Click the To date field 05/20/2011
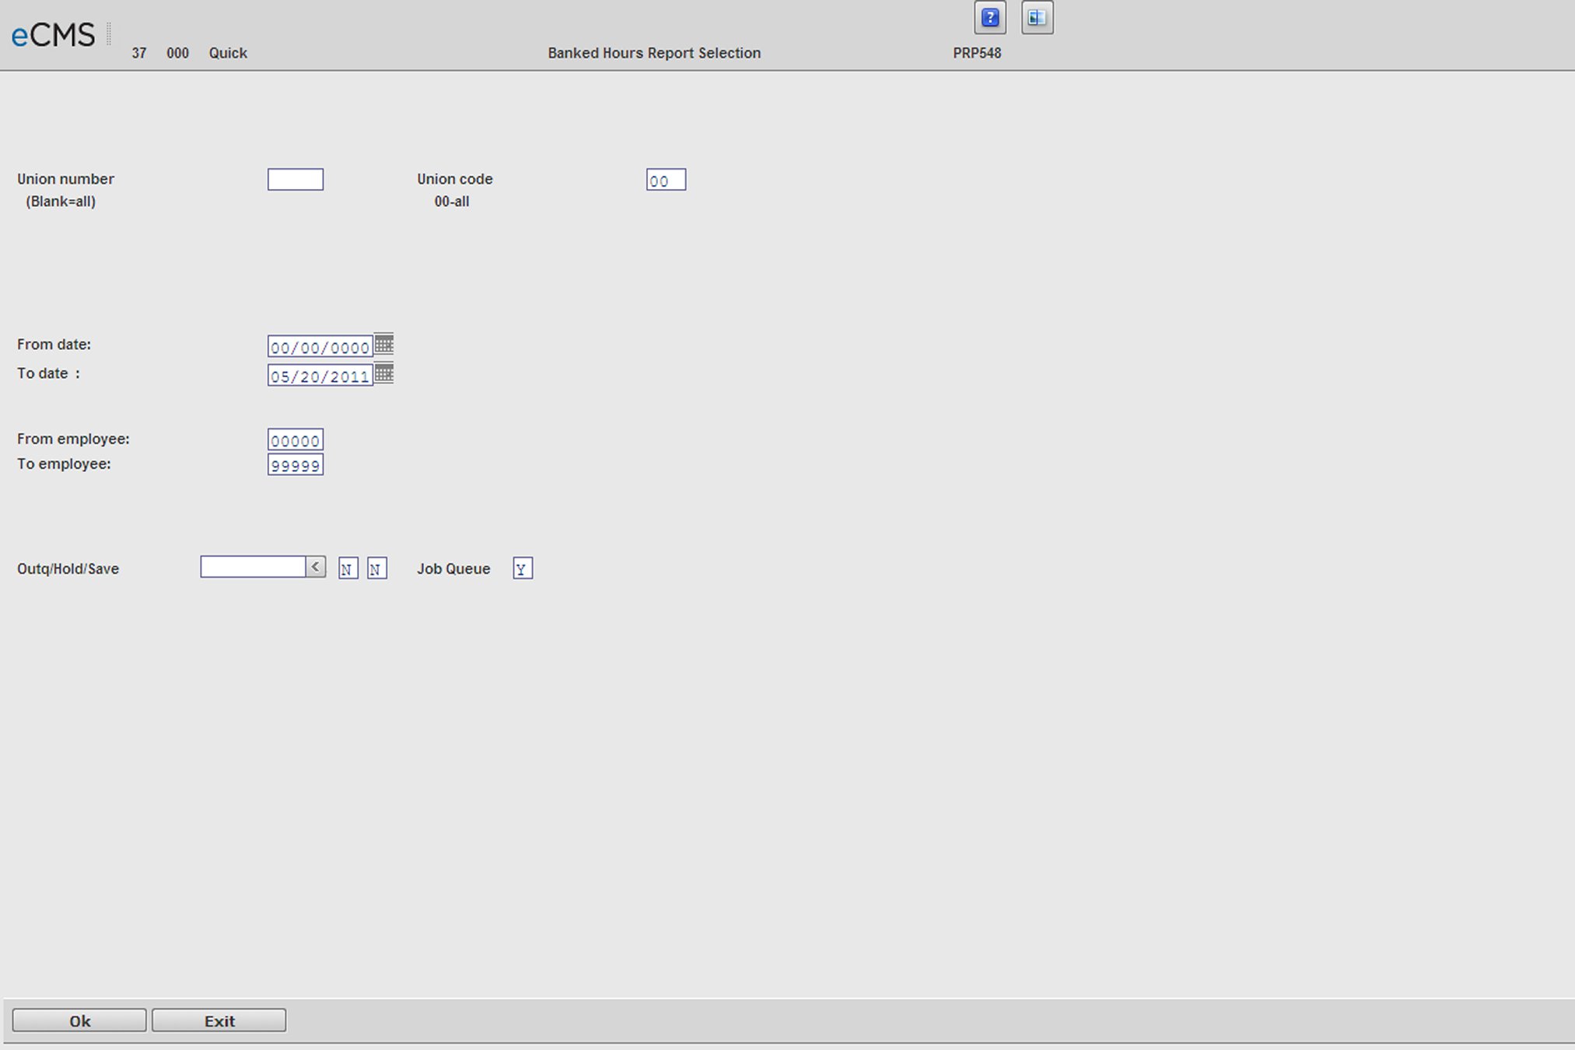 [320, 376]
